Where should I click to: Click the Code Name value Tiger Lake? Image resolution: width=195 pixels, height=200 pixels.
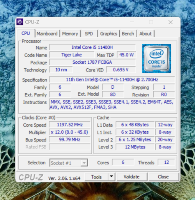(x=72, y=55)
